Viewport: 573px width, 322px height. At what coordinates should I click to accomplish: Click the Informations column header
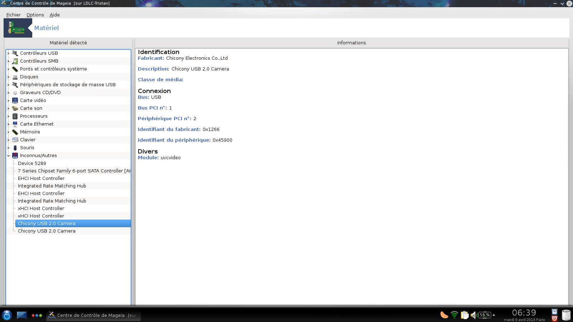pos(351,43)
